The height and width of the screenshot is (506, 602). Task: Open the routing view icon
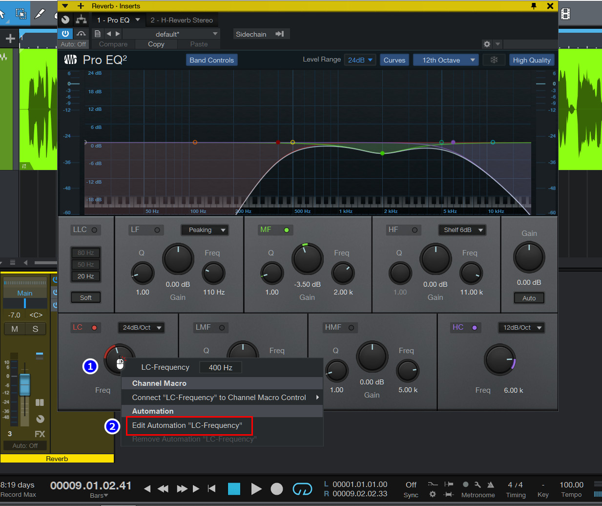81,20
